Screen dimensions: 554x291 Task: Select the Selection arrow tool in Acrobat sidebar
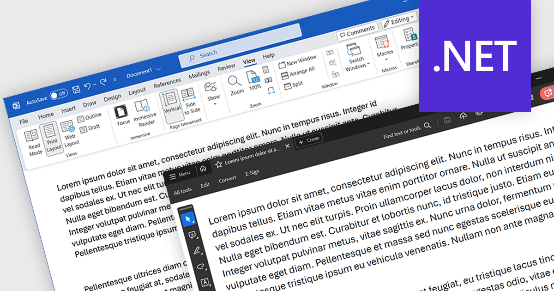pos(189,220)
